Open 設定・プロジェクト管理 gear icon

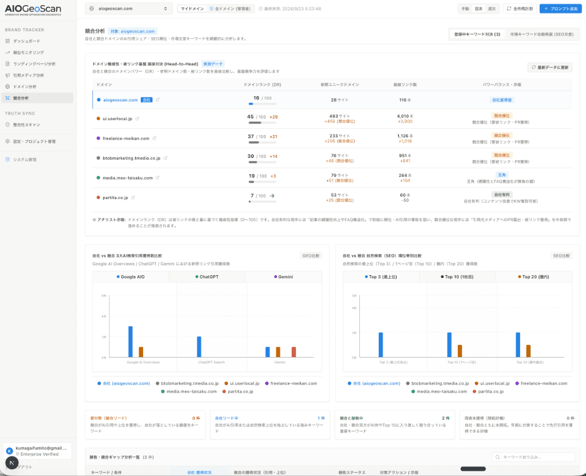(x=7, y=141)
